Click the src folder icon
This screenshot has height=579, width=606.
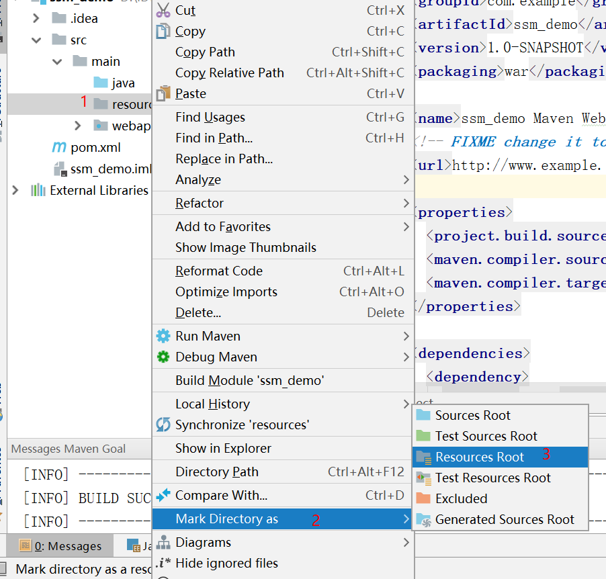tap(58, 39)
